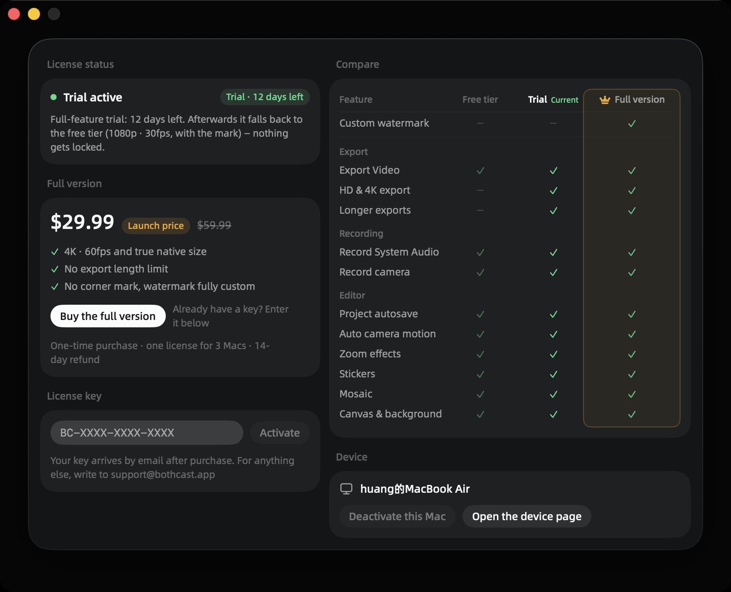This screenshot has height=592, width=731.
Task: Click the 'Already have a key? Enter it below' hint
Action: coord(231,316)
